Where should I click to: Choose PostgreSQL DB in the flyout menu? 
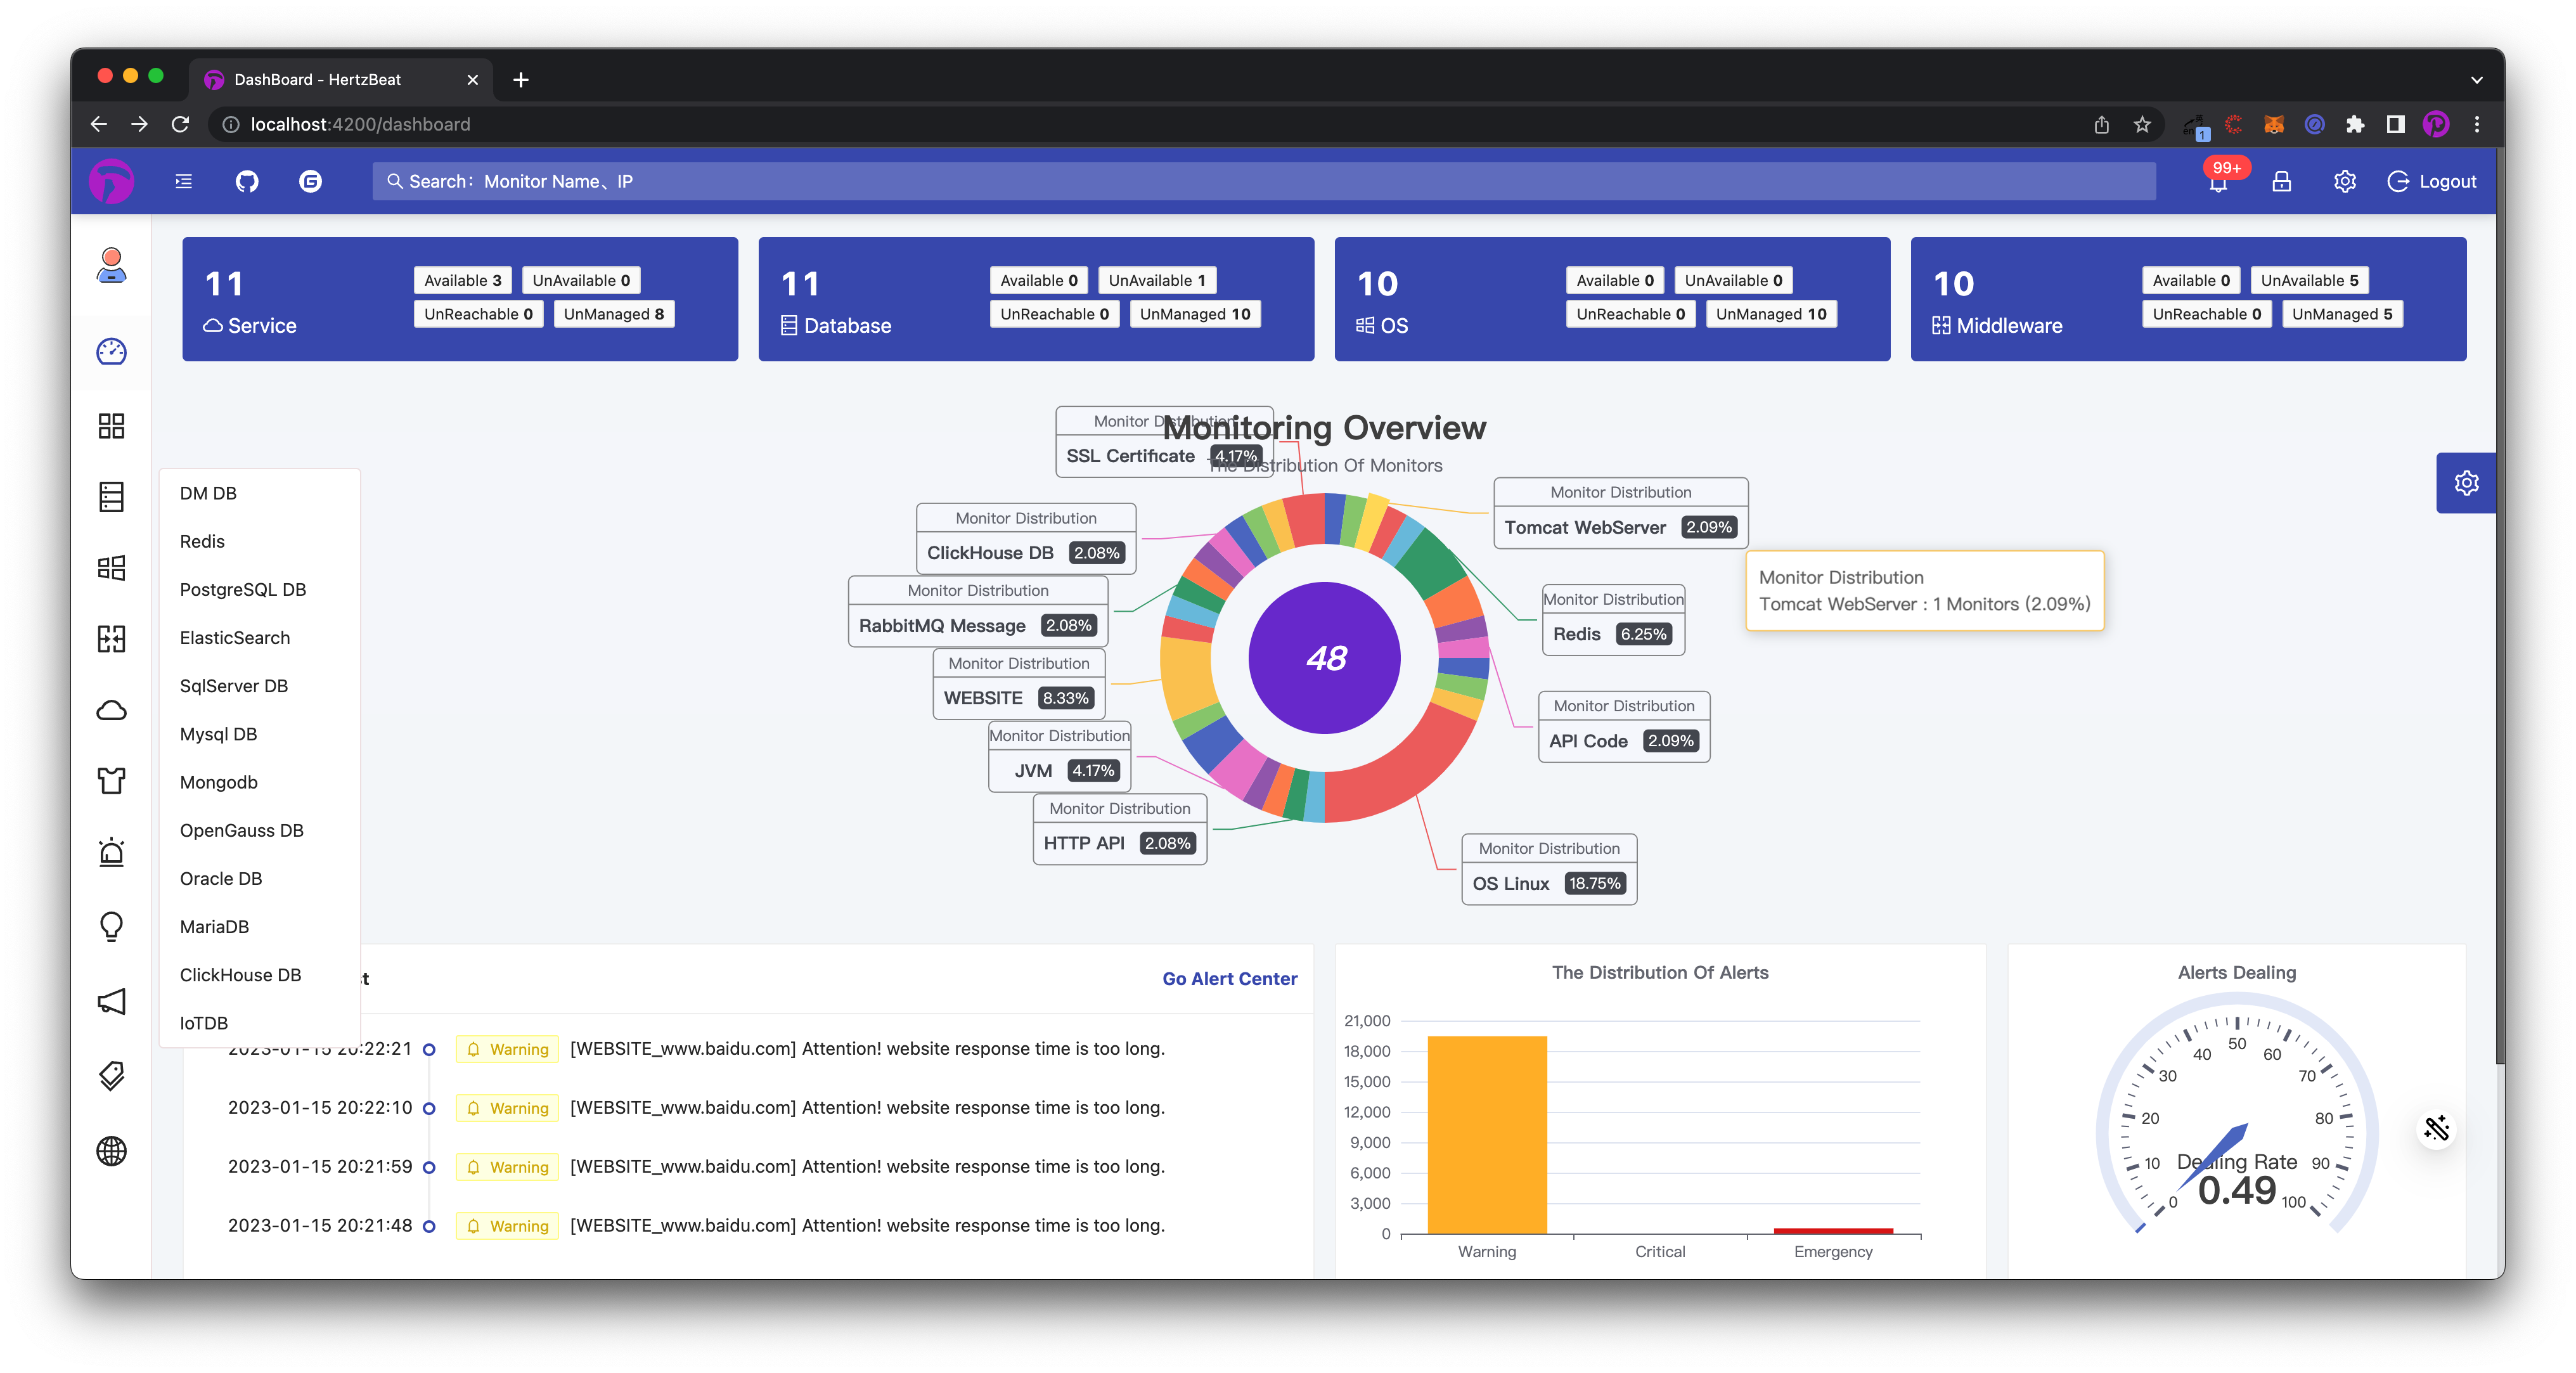point(242,589)
